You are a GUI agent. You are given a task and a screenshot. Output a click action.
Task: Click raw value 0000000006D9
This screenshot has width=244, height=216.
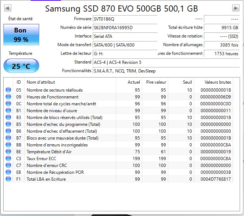(216, 97)
